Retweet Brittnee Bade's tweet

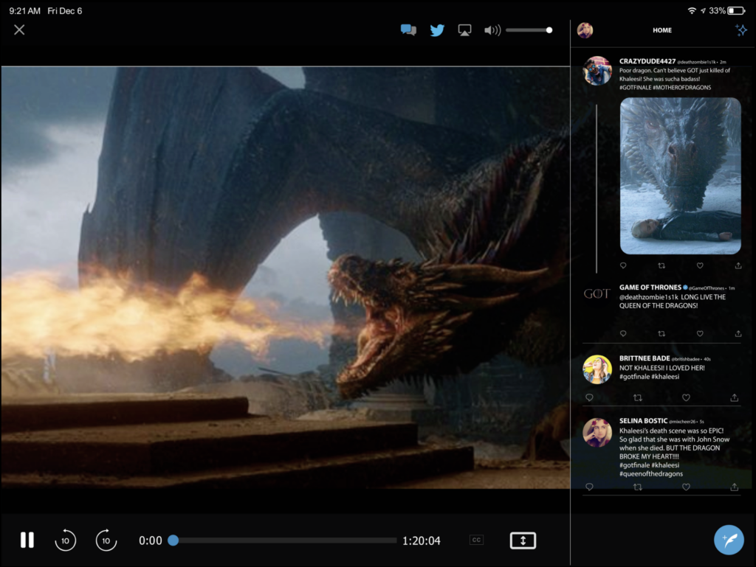637,397
